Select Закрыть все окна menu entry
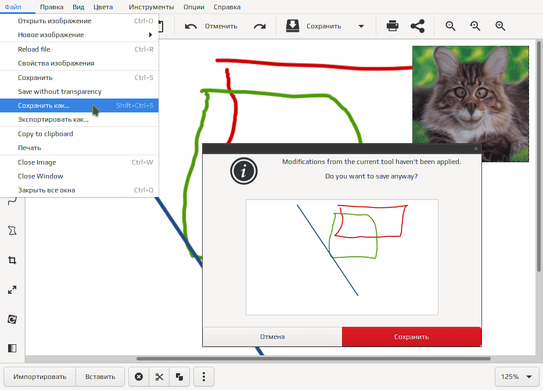 click(x=80, y=190)
